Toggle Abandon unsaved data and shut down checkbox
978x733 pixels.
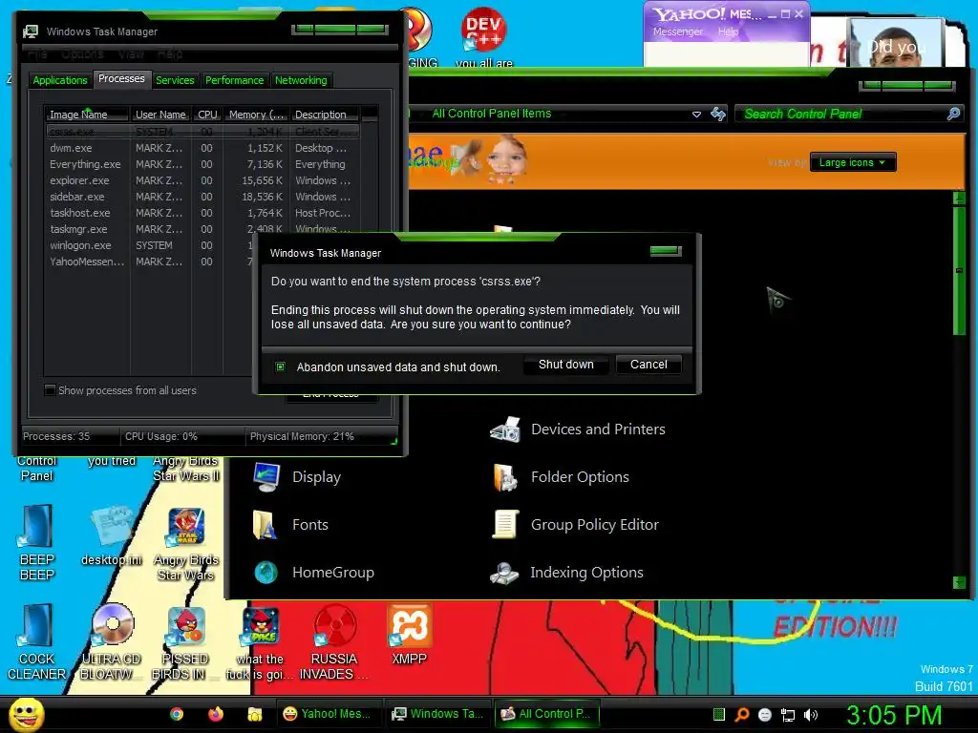coord(281,367)
